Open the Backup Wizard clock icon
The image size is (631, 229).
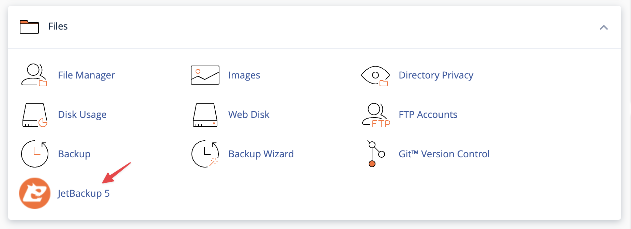click(x=205, y=154)
